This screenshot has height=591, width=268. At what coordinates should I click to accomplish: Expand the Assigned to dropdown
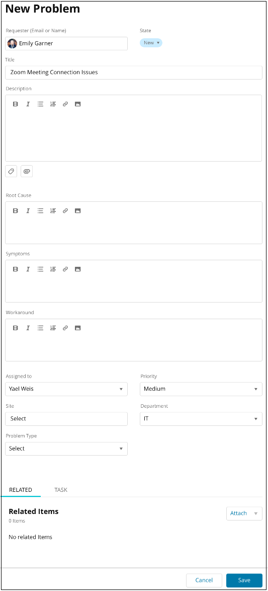pyautogui.click(x=66, y=389)
